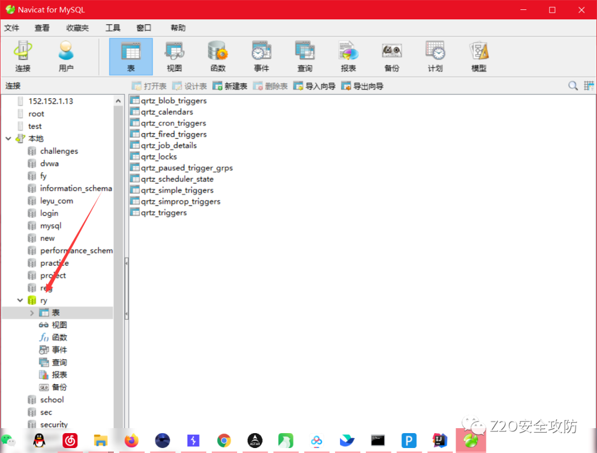Select the 表 (Table) toolbar button
Screen dimensions: 597x453
(131, 56)
